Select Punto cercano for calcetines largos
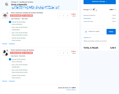Image resolution: width=119 pixels, height=94 pixels. click(x=10, y=75)
